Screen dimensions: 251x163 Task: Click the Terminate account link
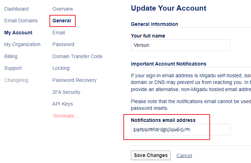(65, 116)
